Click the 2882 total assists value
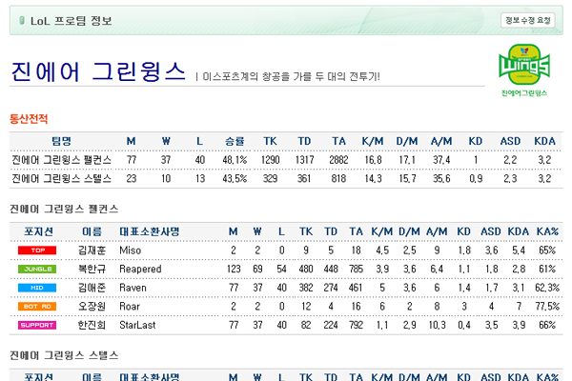 pyautogui.click(x=338, y=160)
